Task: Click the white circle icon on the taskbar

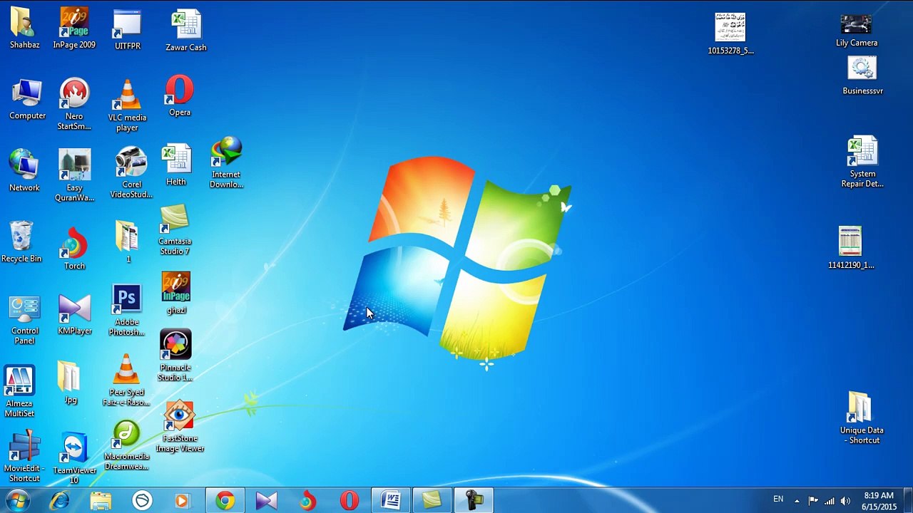Action: point(142,501)
